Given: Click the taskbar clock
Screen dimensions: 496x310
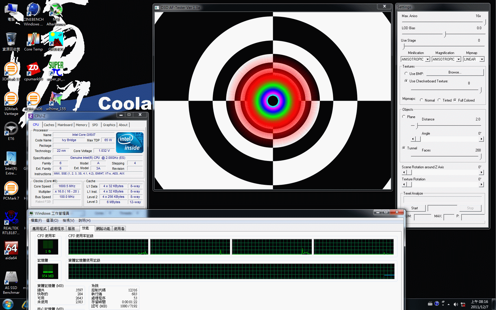Looking at the screenshot, I should [x=479, y=304].
